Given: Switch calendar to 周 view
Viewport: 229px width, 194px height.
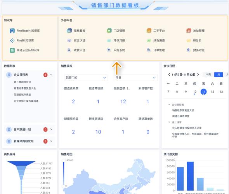Looking at the screenshot, I should (219, 74).
